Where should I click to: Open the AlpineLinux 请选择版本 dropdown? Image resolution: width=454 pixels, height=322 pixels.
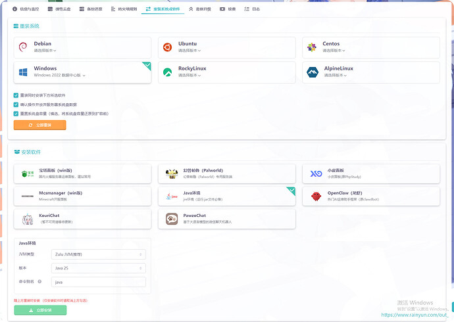point(336,75)
